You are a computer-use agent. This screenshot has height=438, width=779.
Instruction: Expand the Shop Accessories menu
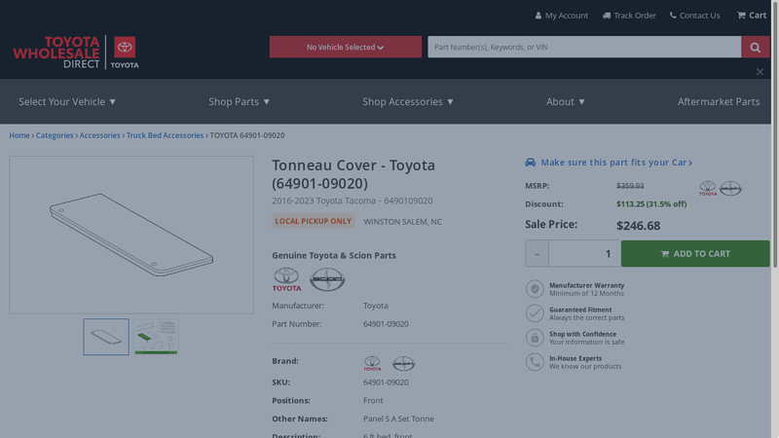pos(408,101)
